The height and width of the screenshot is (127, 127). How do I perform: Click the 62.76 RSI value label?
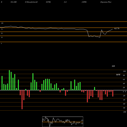coord(117,28)
